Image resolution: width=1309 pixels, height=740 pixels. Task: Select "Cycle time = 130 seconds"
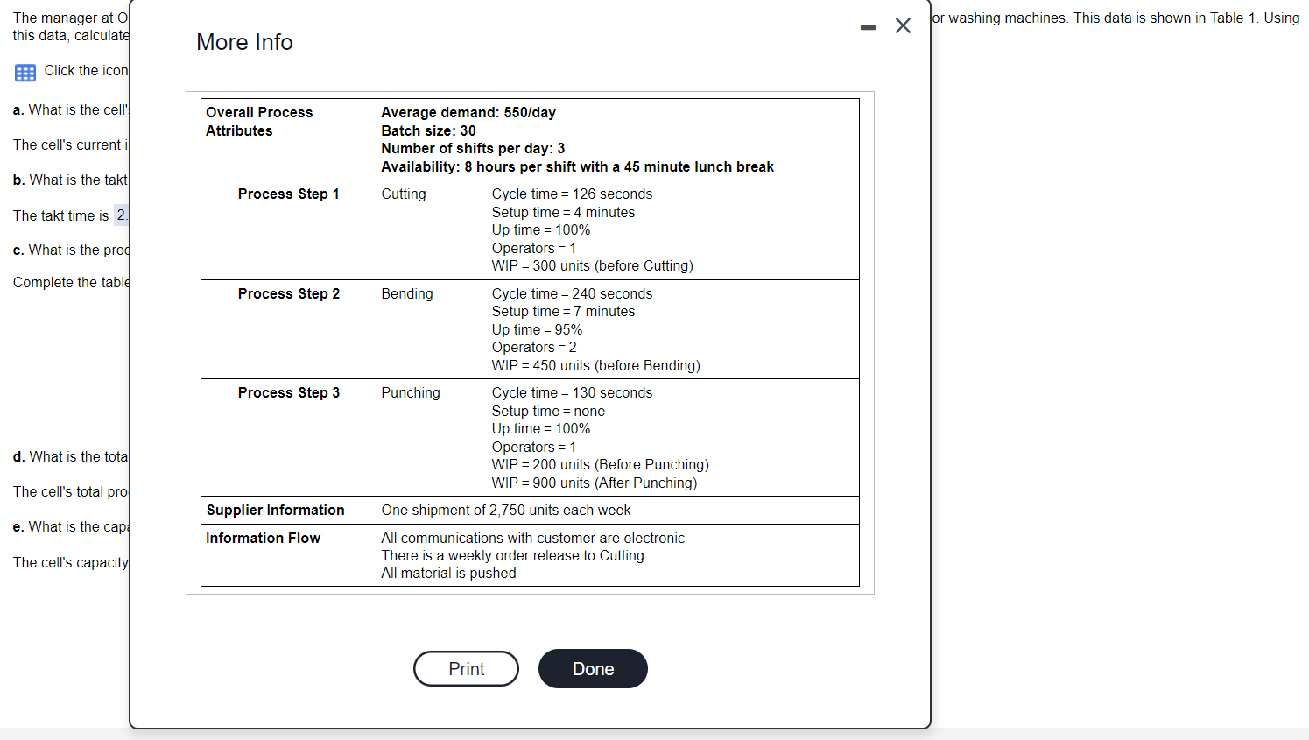click(x=572, y=392)
